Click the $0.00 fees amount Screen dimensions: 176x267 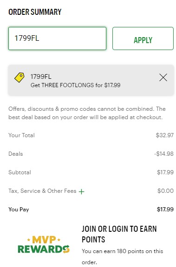[165, 191]
